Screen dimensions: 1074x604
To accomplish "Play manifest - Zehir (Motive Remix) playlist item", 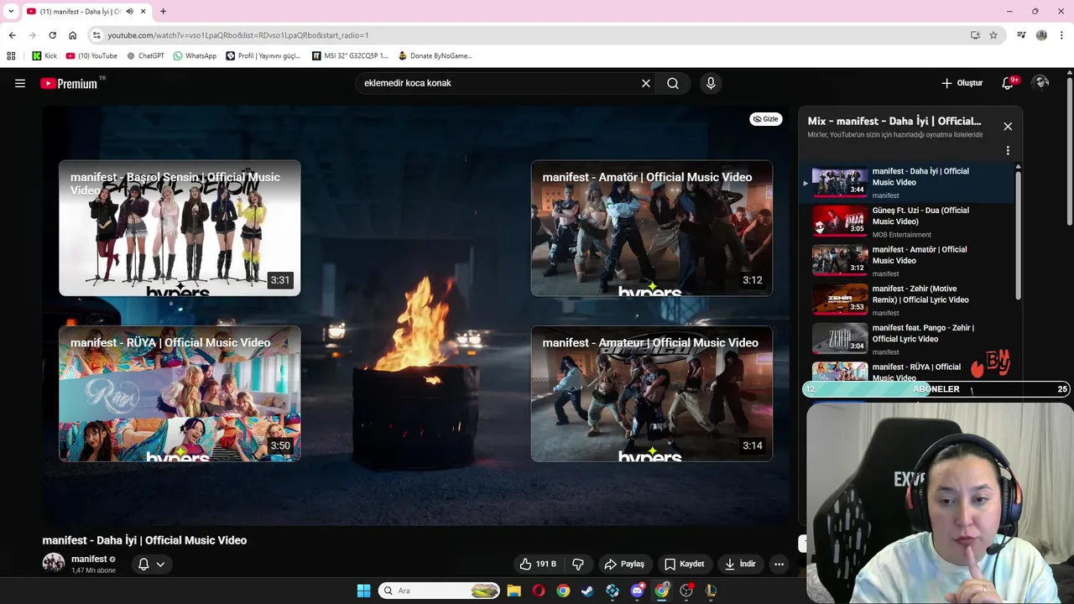I will point(909,300).
